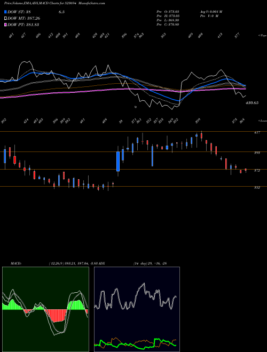The width and height of the screenshot is (267, 352).
Task: Click the blue DOW ST legend swatch
Action: tap(5, 12)
